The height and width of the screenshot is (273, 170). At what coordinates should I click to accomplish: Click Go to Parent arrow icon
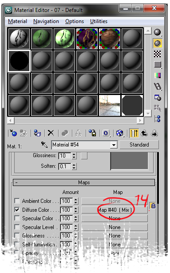[x=144, y=133]
